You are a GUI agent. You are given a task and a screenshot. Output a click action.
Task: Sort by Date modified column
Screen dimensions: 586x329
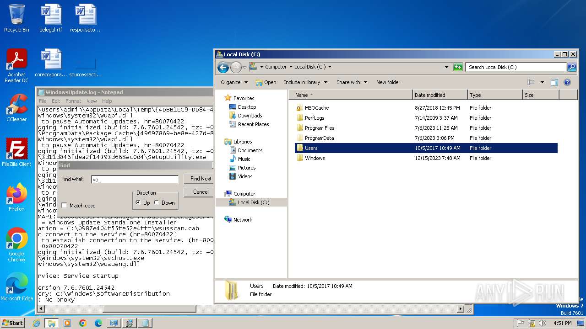pyautogui.click(x=440, y=95)
